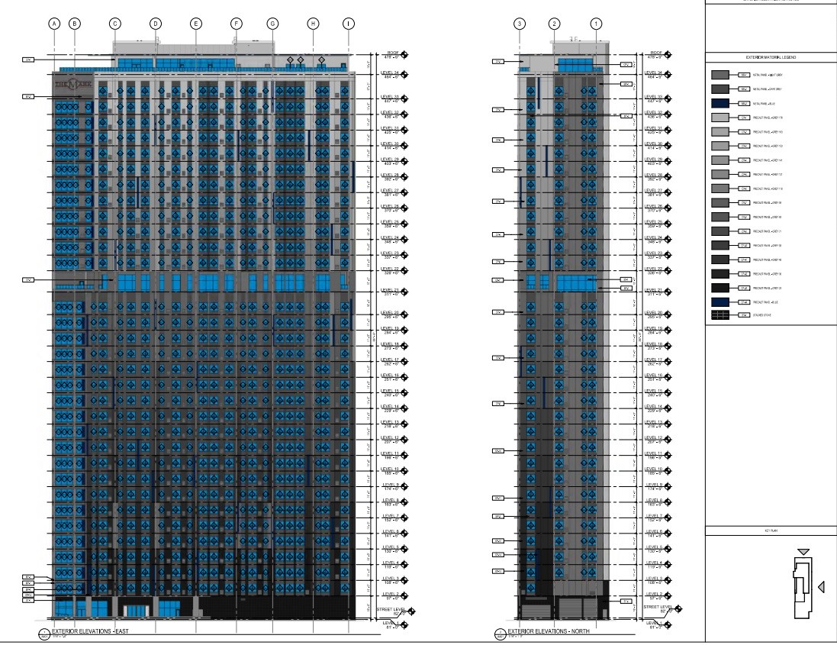Select the Exterior Material Legend heading
837x645 pixels.
pos(771,57)
